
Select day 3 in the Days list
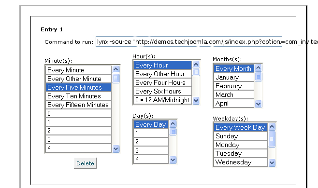151,150
